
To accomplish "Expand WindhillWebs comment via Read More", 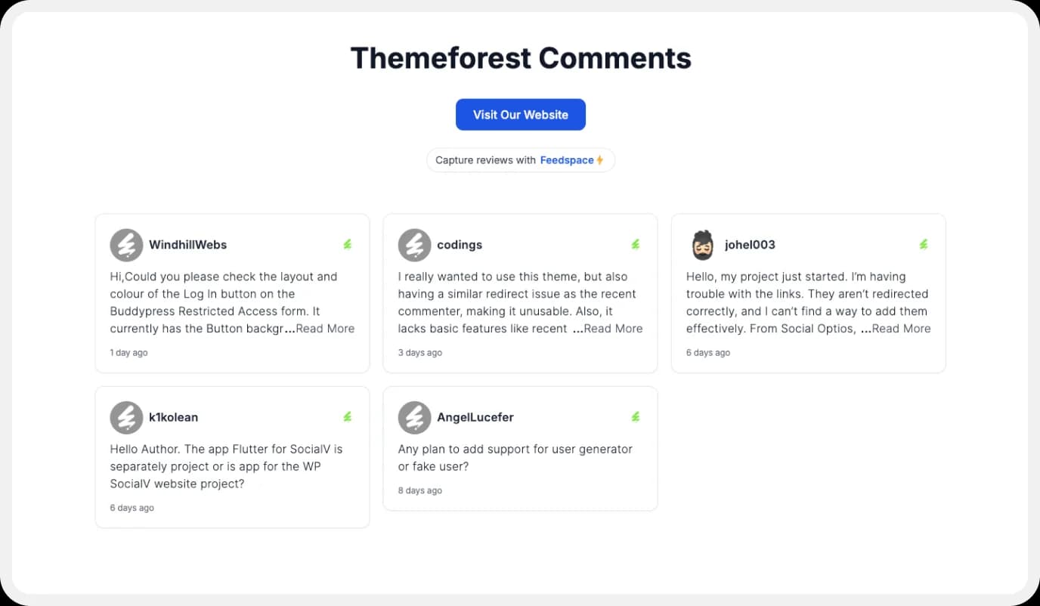I will pyautogui.click(x=325, y=328).
